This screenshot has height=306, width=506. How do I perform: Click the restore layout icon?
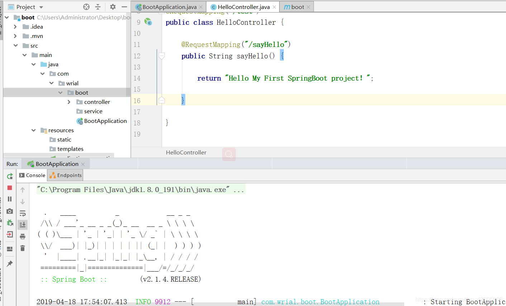point(10,249)
